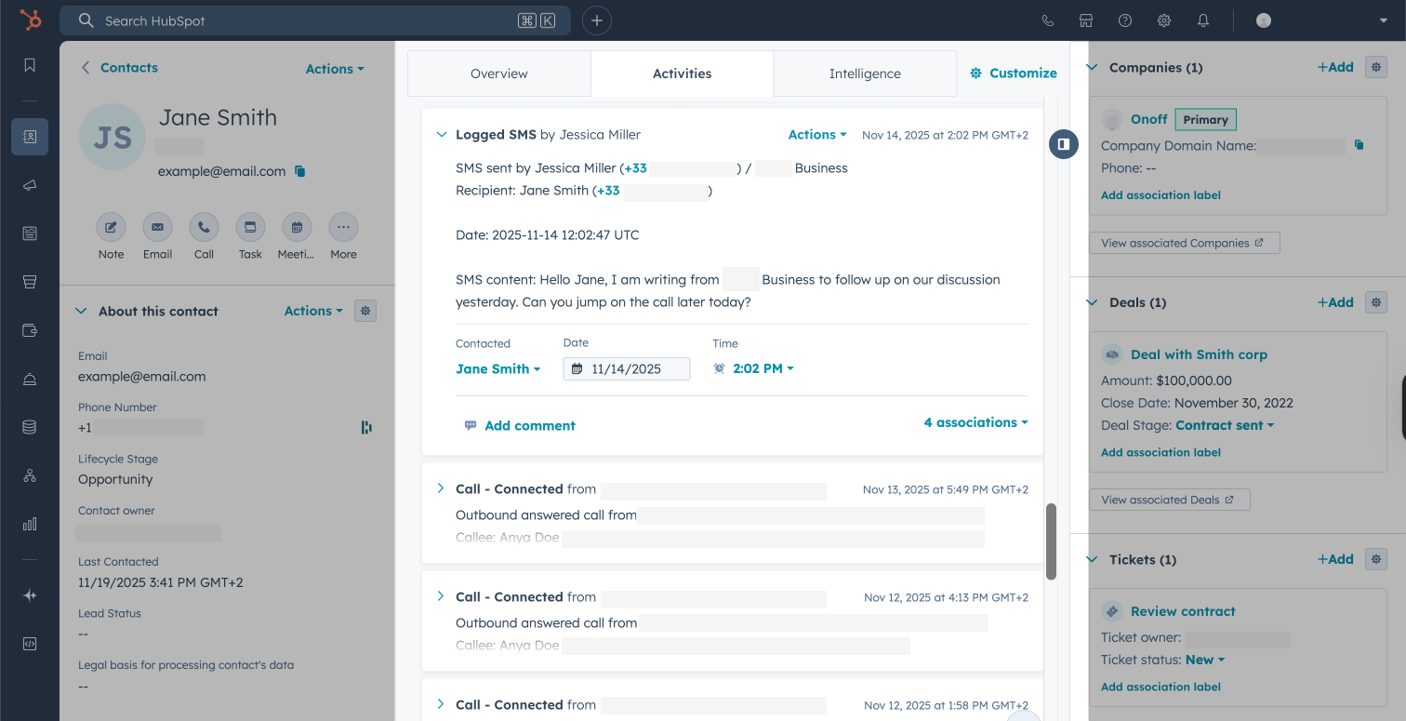The width and height of the screenshot is (1406, 721).
Task: Open Deals card settings gear
Action: 1376,302
